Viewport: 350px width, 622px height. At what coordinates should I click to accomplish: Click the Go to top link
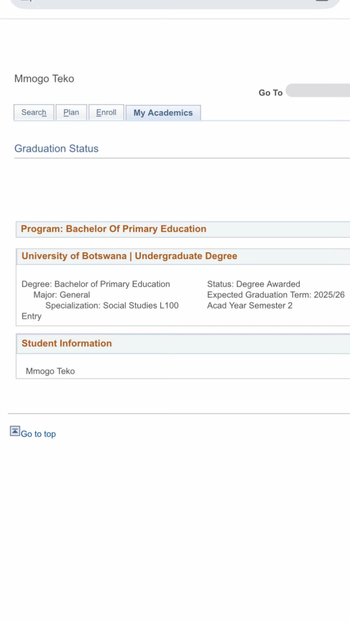(x=38, y=434)
